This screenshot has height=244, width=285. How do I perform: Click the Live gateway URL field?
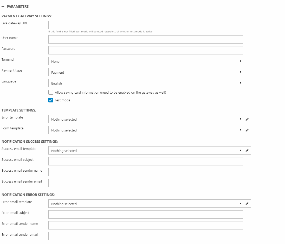(146, 25)
